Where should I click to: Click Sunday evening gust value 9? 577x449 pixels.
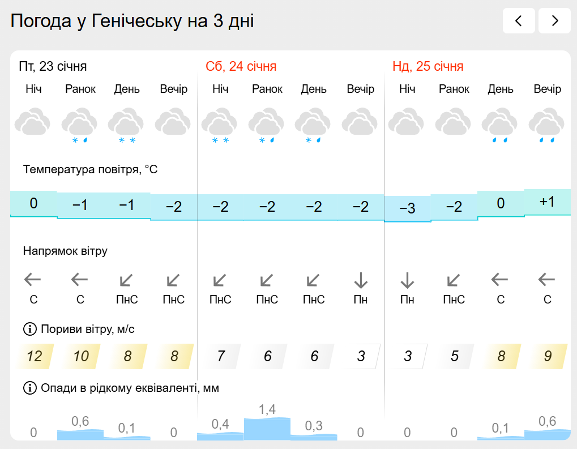[x=548, y=356]
